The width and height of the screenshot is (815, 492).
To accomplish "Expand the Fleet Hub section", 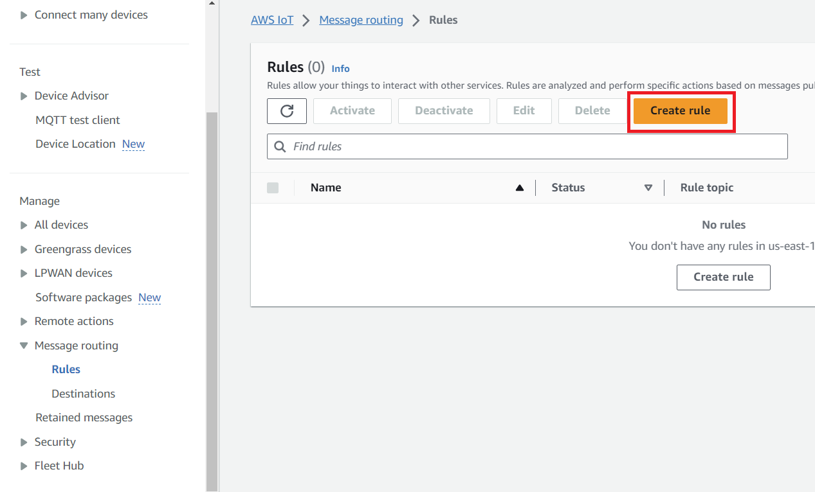I will tap(24, 466).
